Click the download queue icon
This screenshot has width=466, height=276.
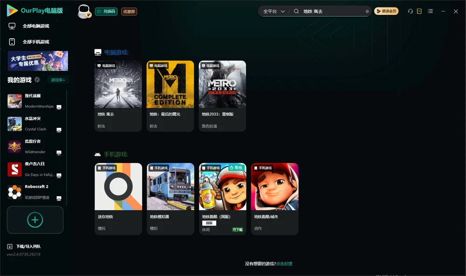click(x=10, y=246)
